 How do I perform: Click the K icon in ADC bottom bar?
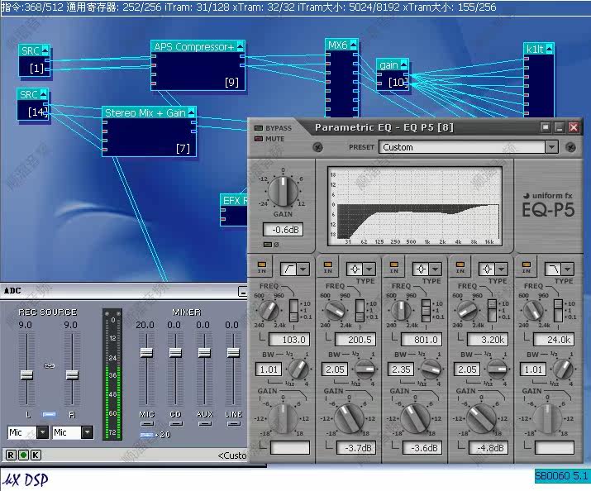coord(36,455)
